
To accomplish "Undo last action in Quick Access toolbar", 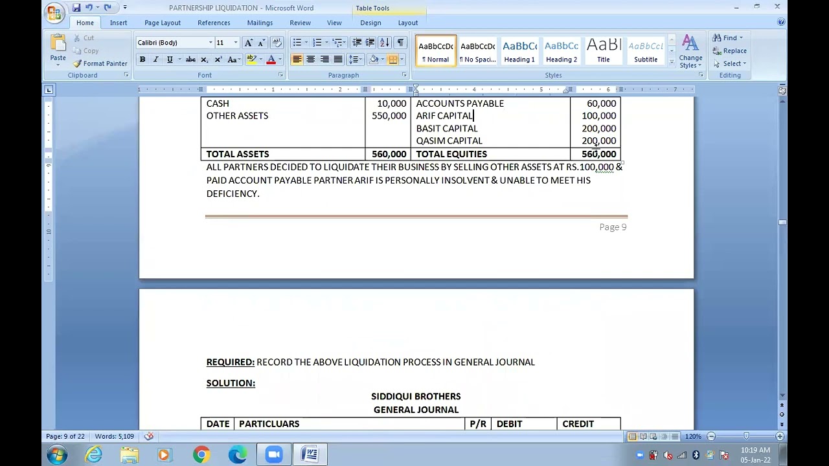I will (x=89, y=8).
